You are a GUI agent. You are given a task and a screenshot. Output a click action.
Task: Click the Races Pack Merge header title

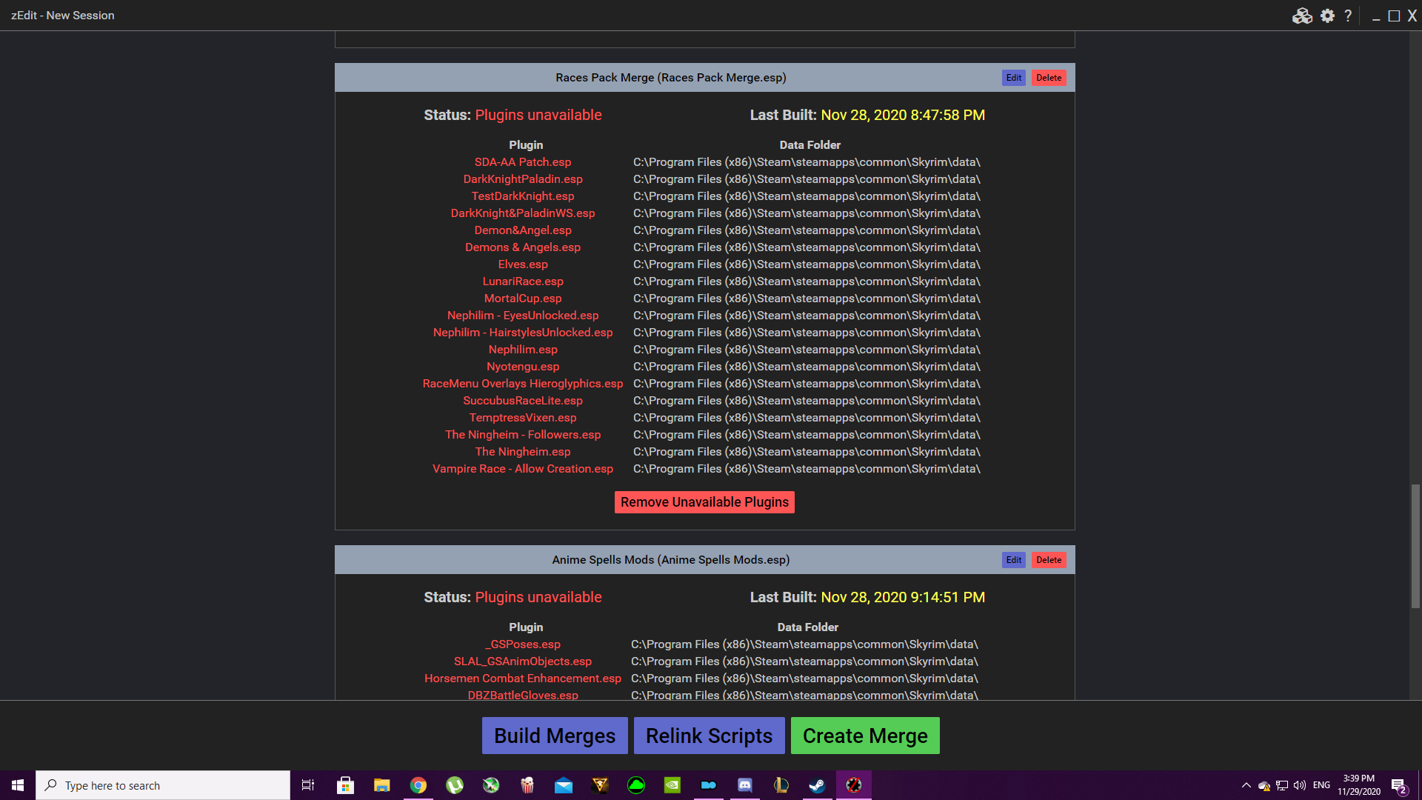(x=671, y=78)
